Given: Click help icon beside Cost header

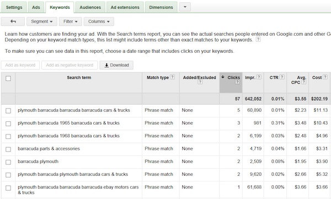Looking at the screenshot, I should pyautogui.click(x=325, y=77).
